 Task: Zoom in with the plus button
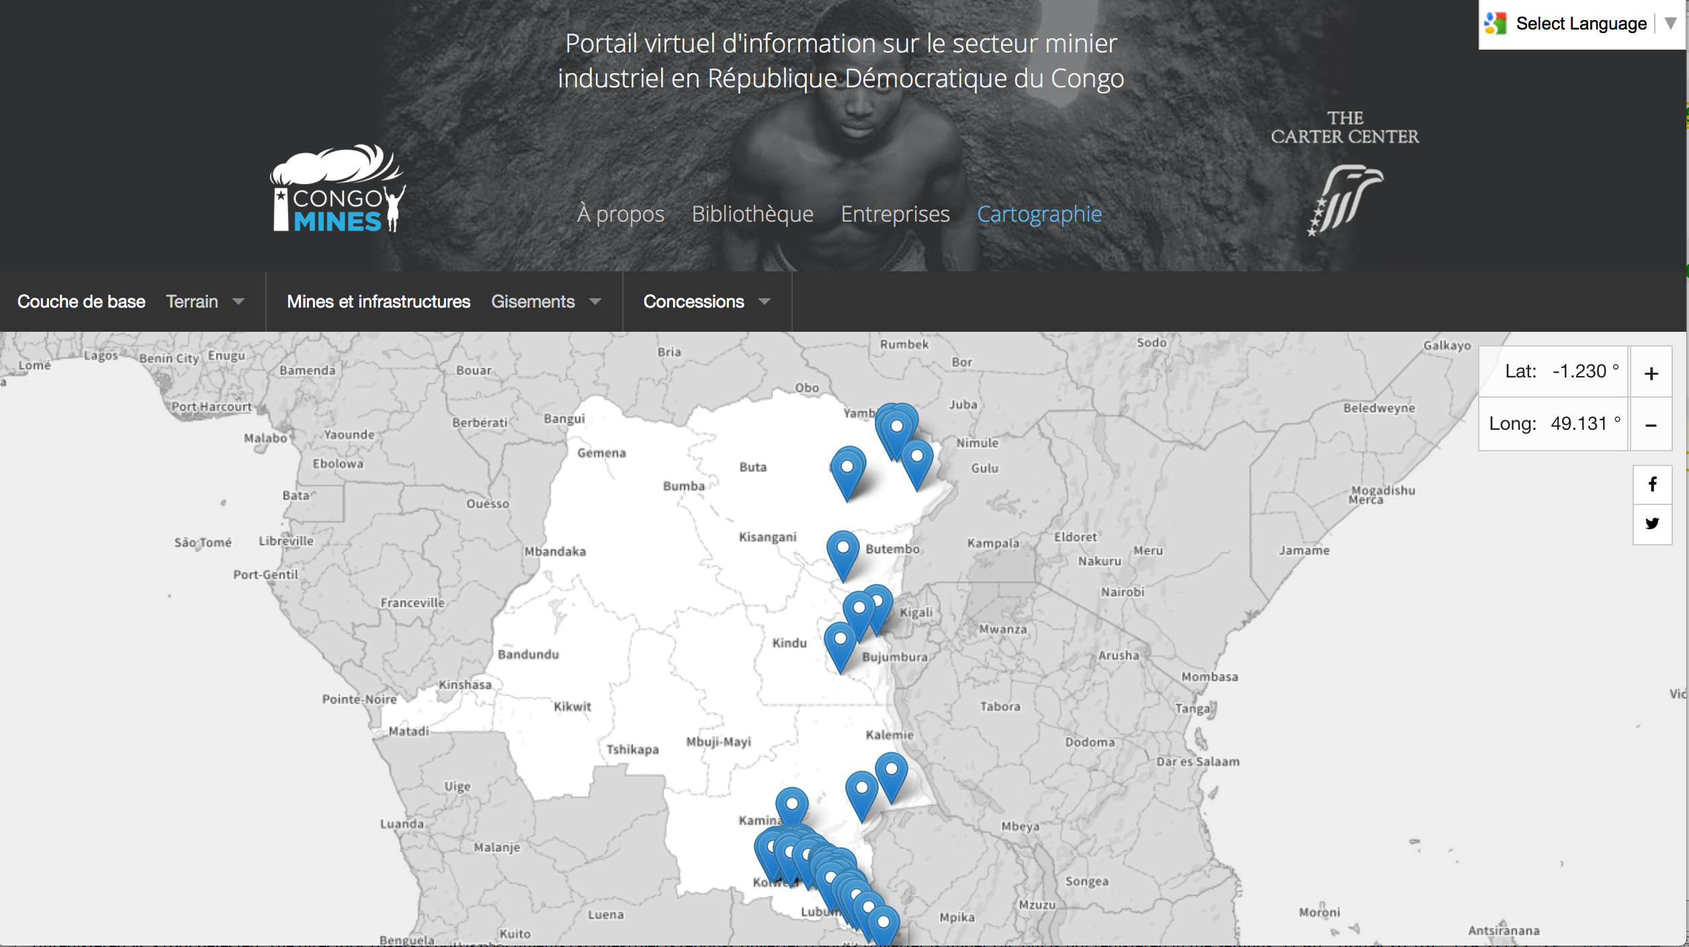(x=1651, y=373)
